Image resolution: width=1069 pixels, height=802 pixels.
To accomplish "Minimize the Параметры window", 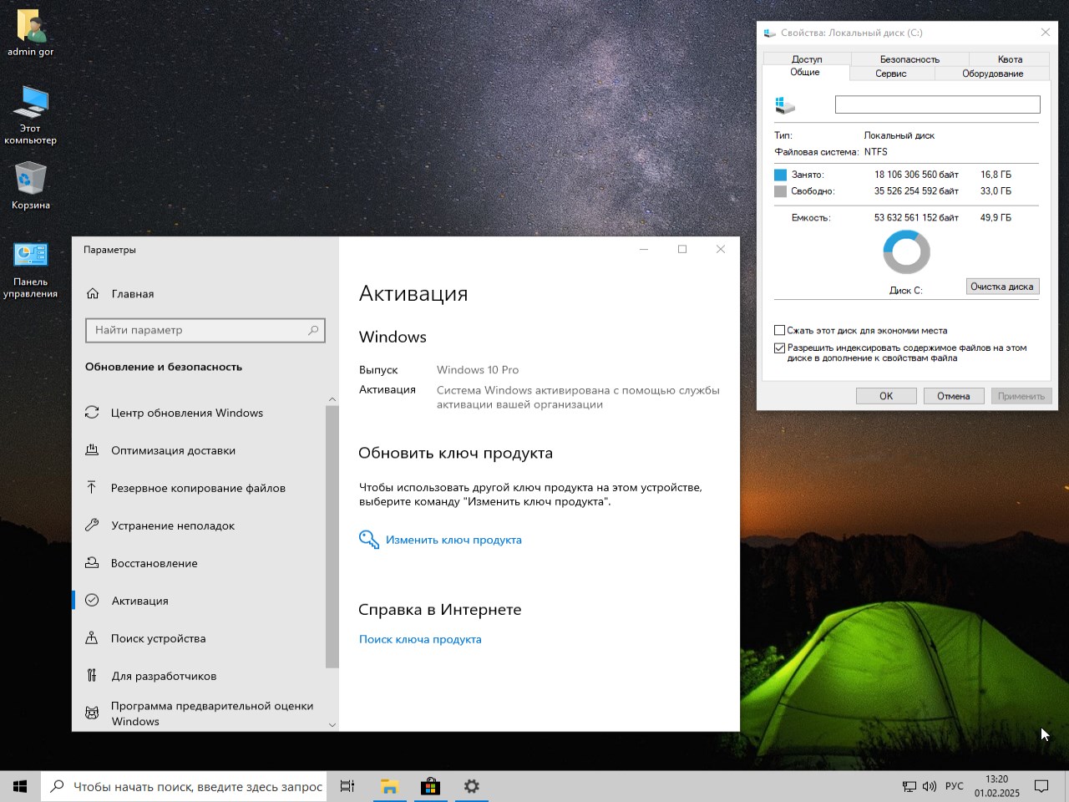I will point(644,249).
